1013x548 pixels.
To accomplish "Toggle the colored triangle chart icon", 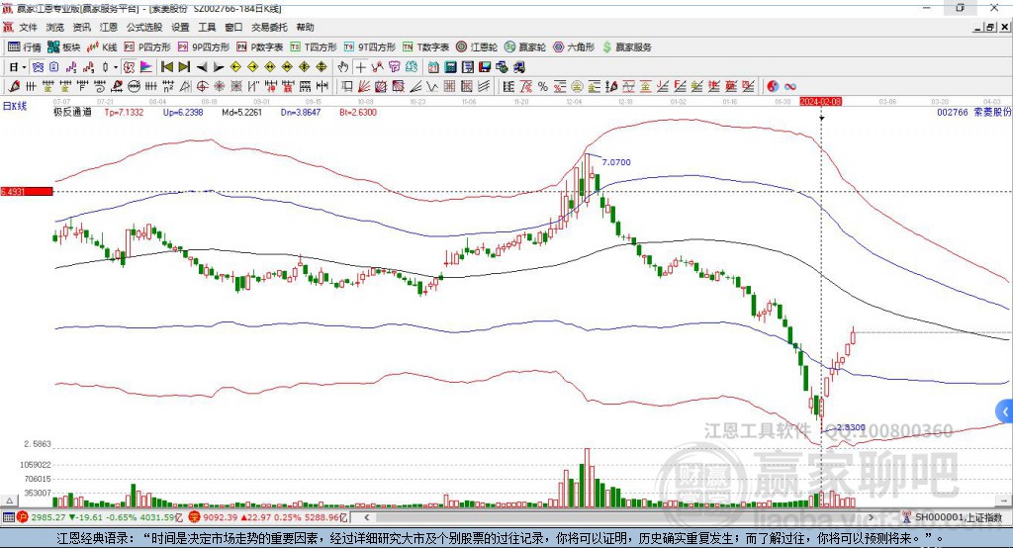I will [x=146, y=67].
